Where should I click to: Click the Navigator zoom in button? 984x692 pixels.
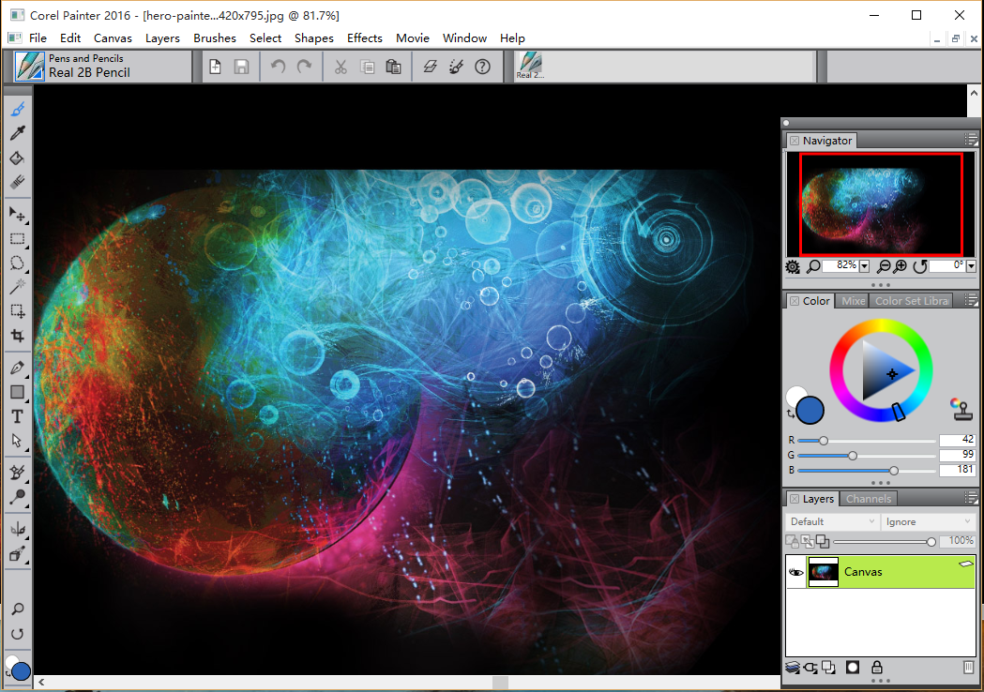coord(901,266)
